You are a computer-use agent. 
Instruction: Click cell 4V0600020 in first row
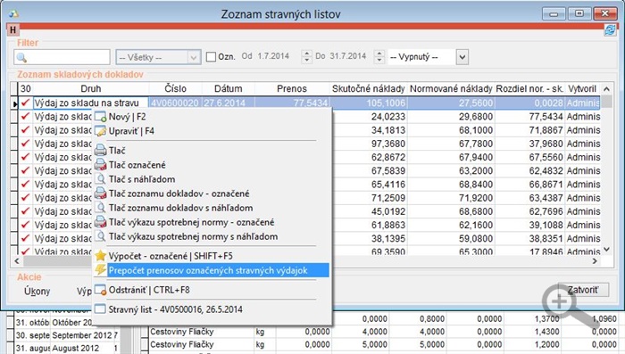tap(175, 103)
